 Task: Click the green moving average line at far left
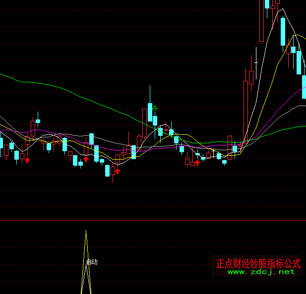(x=5, y=75)
